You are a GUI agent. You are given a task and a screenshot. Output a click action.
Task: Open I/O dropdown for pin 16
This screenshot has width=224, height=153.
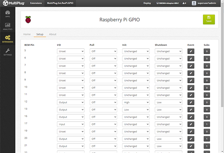click(71, 117)
